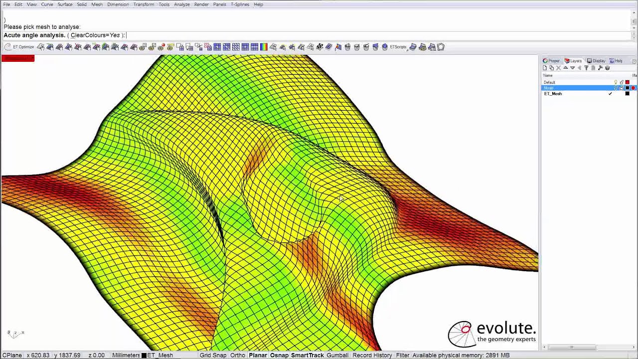The width and height of the screenshot is (638, 359).
Task: Click the panel options gear icon
Action: (634, 61)
